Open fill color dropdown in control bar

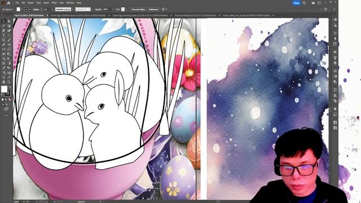coord(21,10)
